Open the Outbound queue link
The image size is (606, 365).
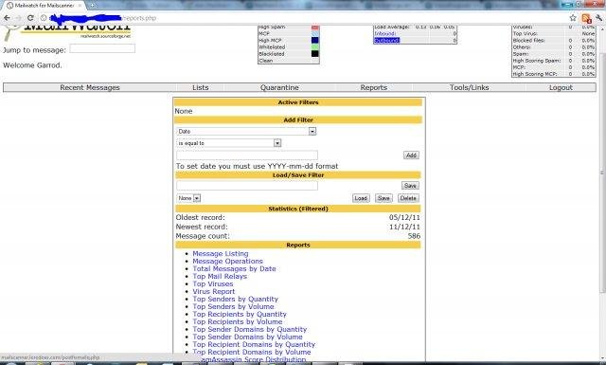tap(386, 40)
